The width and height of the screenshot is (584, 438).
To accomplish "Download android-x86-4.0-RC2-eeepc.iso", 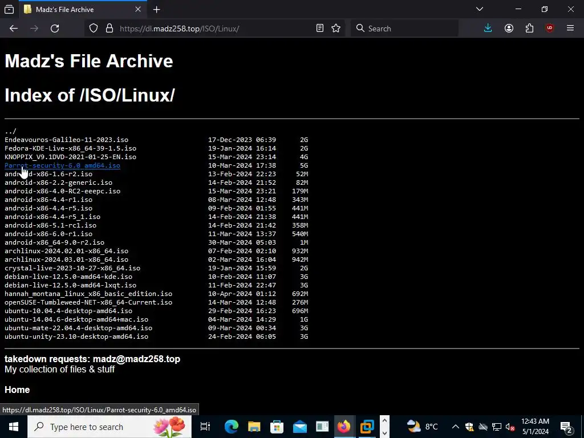I will (62, 191).
